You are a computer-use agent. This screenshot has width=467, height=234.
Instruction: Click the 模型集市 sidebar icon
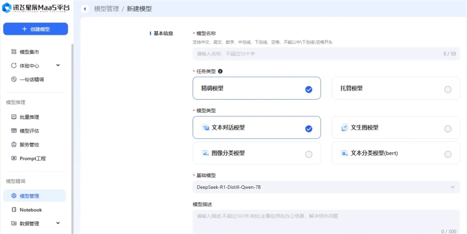[x=14, y=52]
